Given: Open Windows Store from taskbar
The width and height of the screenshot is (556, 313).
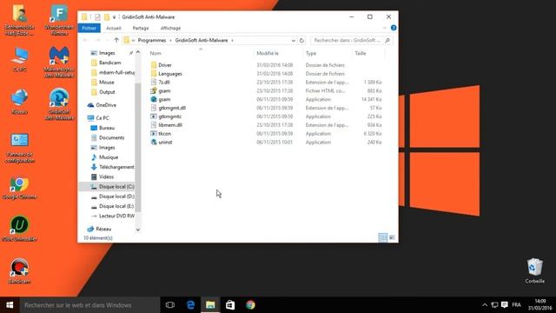Looking at the screenshot, I should (x=230, y=305).
